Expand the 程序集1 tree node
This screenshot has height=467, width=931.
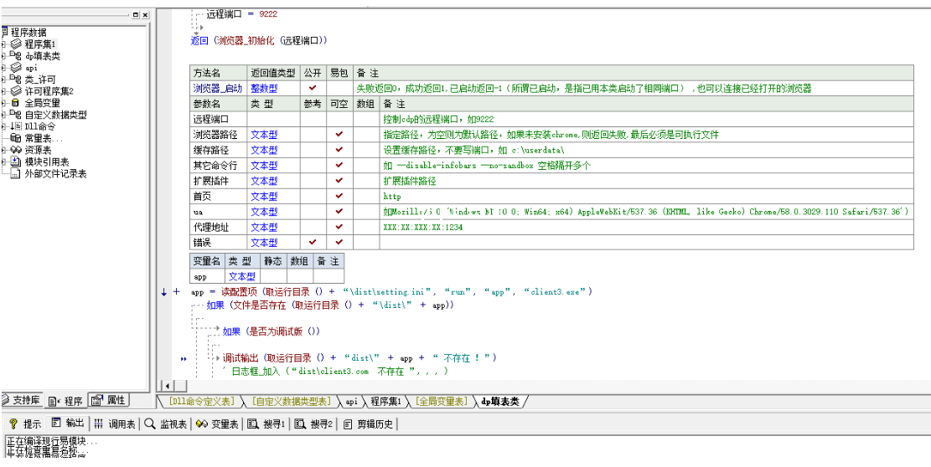point(4,44)
